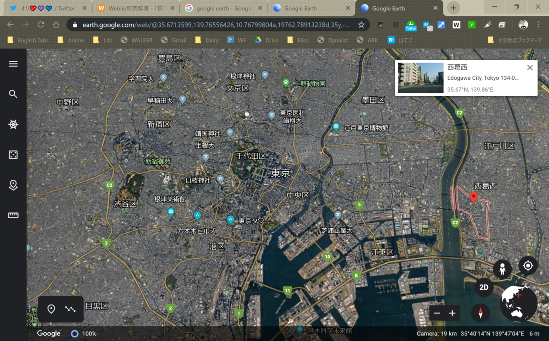Click the 江戸東京博物館 museum marker

coord(336,127)
